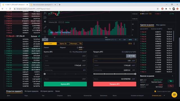Select the Спот trading tab

[50, 43]
